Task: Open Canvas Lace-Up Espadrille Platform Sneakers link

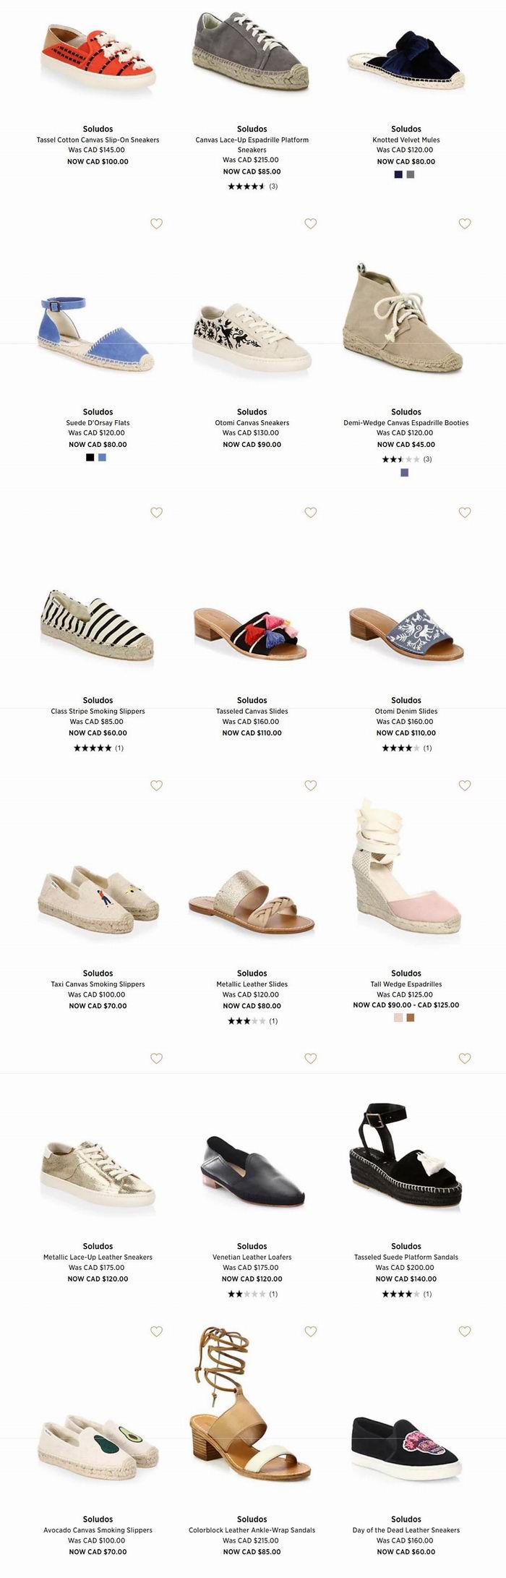Action: tap(252, 145)
